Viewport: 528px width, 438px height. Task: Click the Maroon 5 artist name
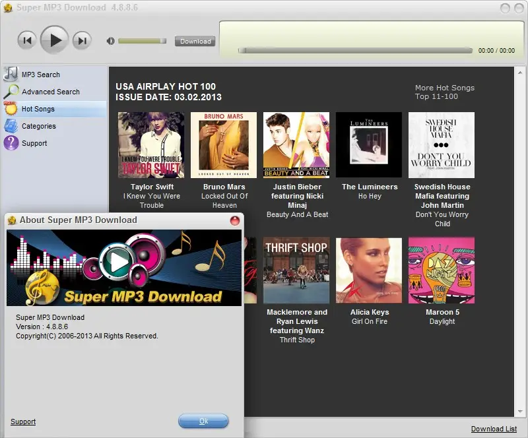(x=442, y=312)
